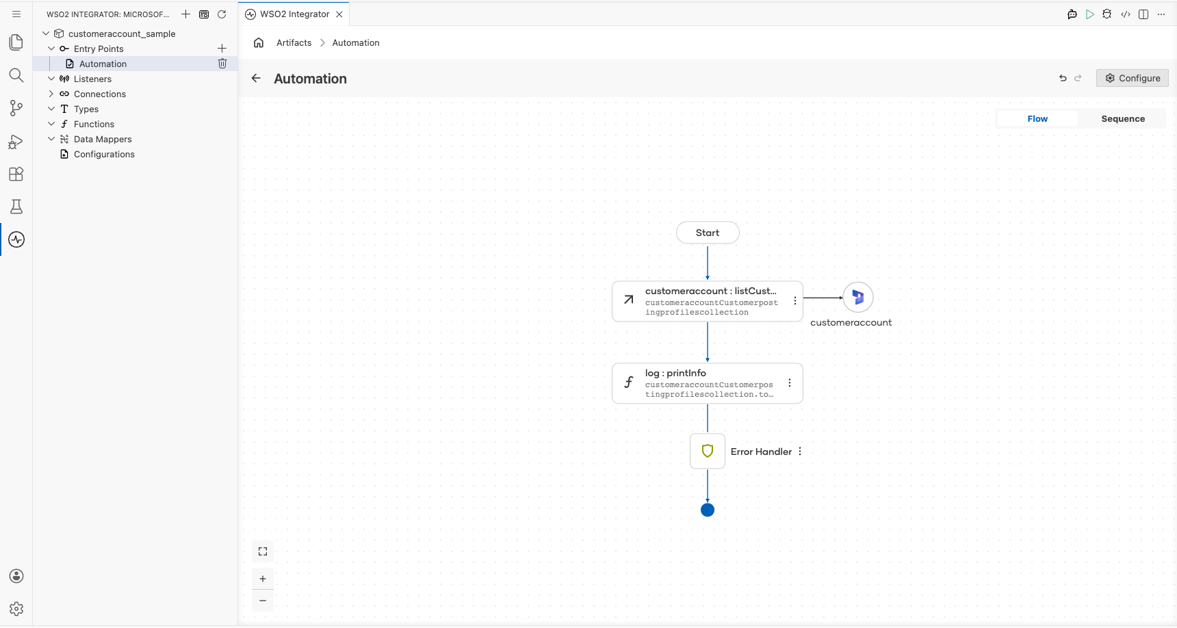The height and width of the screenshot is (628, 1177).
Task: Click the back arrow beside Automation title
Action: point(256,78)
